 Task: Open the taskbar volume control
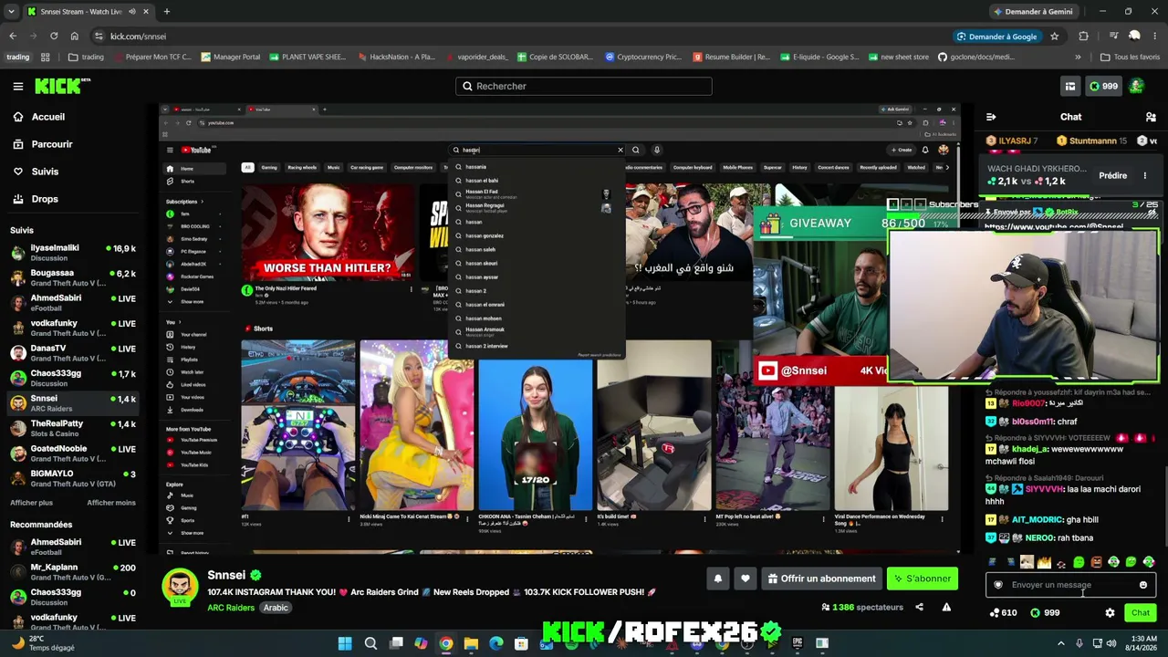click(1111, 643)
